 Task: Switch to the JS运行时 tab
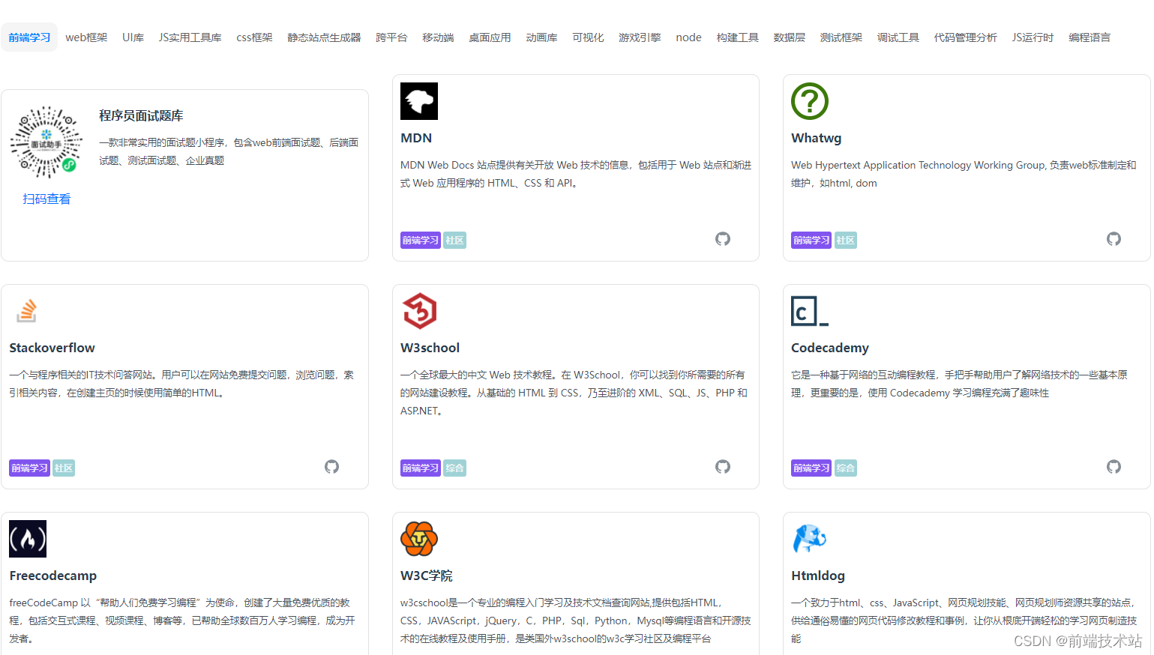tap(1033, 37)
